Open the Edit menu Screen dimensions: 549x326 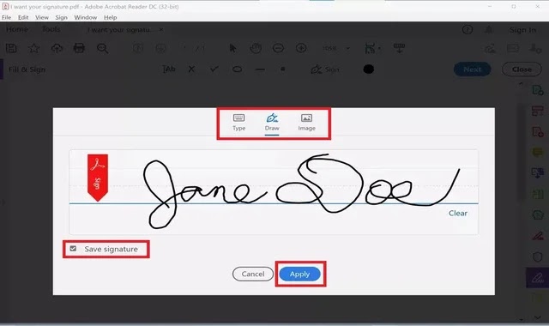pyautogui.click(x=23, y=17)
